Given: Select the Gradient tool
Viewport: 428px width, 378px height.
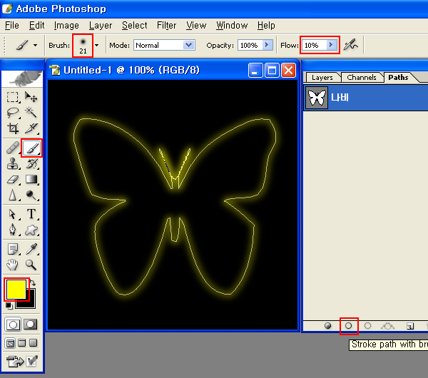Looking at the screenshot, I should pyautogui.click(x=31, y=180).
